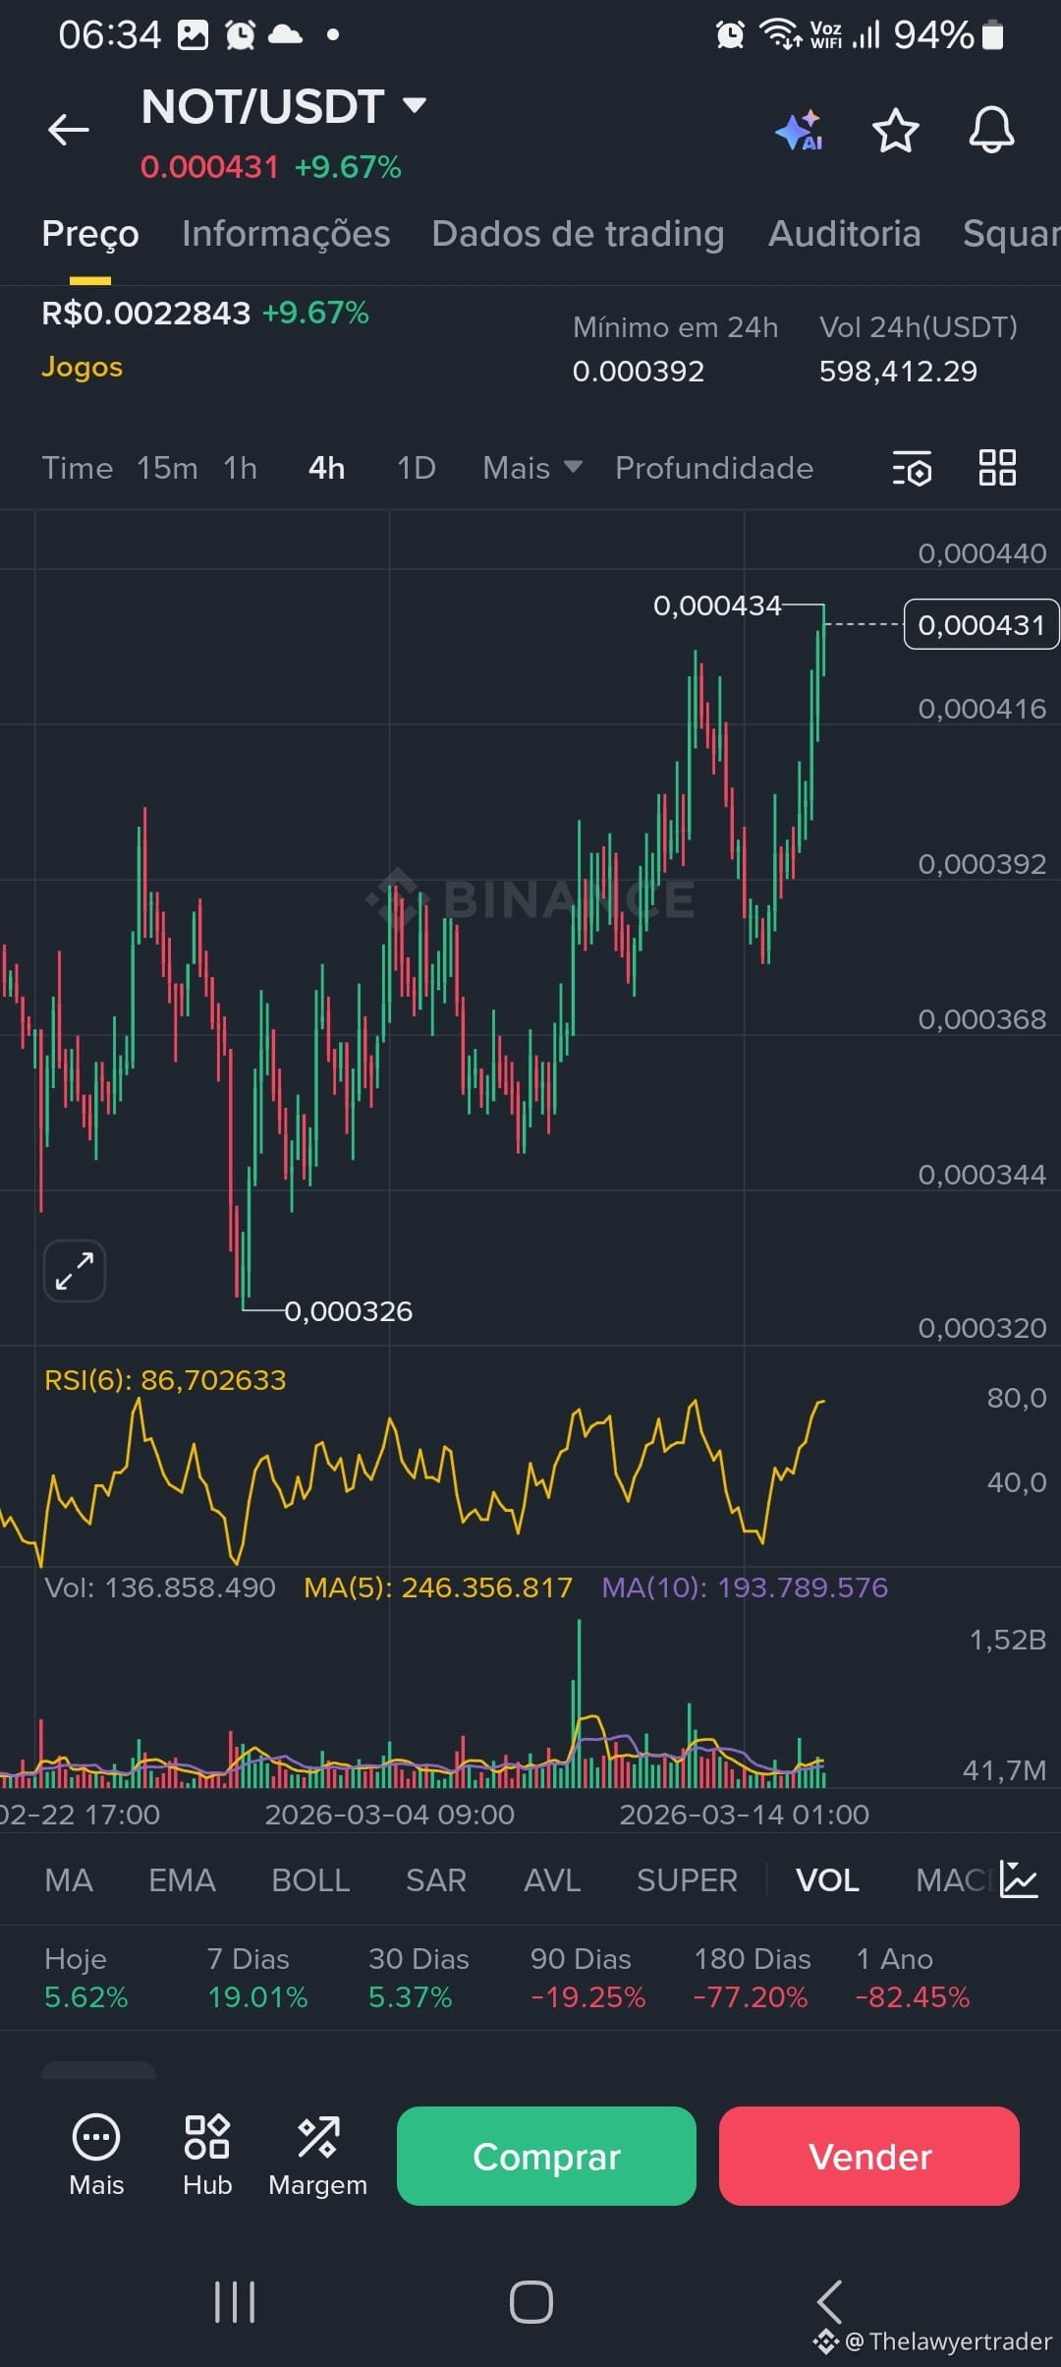Open the Mais menu at bottom
Screen dimensions: 1061x2367
click(96, 2155)
